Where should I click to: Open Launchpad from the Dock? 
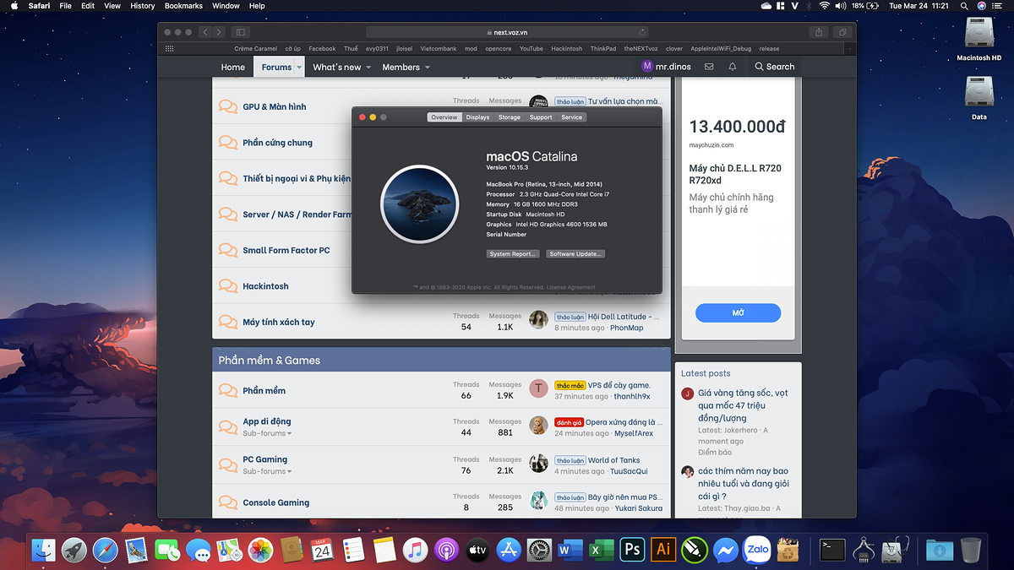[x=75, y=550]
